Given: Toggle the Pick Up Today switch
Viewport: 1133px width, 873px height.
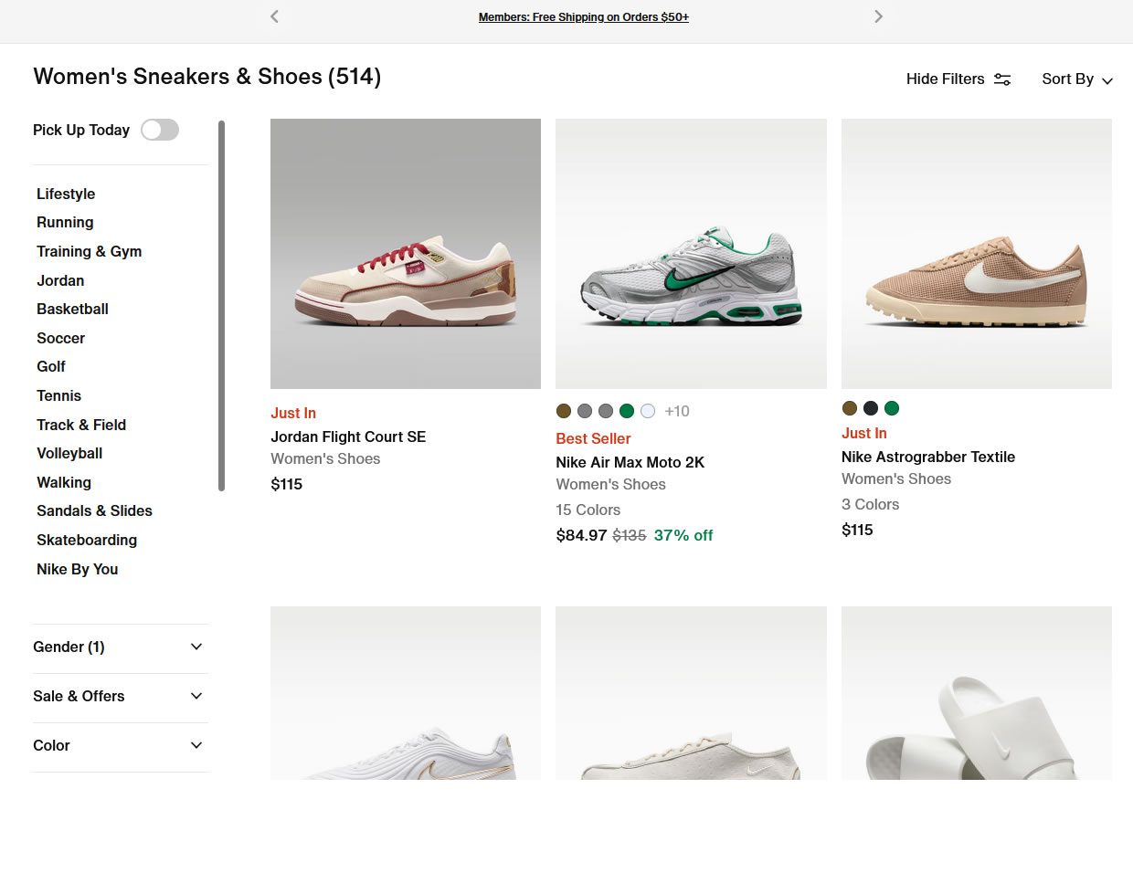Looking at the screenshot, I should pyautogui.click(x=160, y=130).
